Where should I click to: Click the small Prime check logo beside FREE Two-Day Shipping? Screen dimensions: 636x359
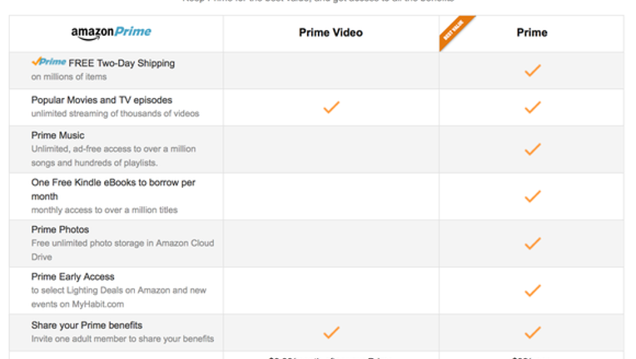pyautogui.click(x=48, y=61)
